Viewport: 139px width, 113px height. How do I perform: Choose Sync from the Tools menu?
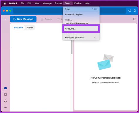point(81,9)
